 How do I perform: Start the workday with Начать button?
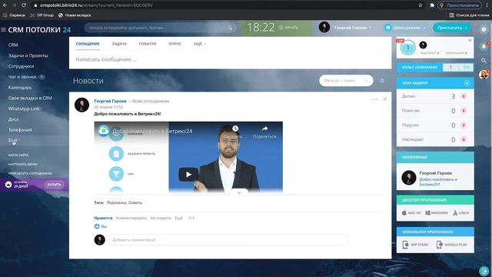click(288, 28)
